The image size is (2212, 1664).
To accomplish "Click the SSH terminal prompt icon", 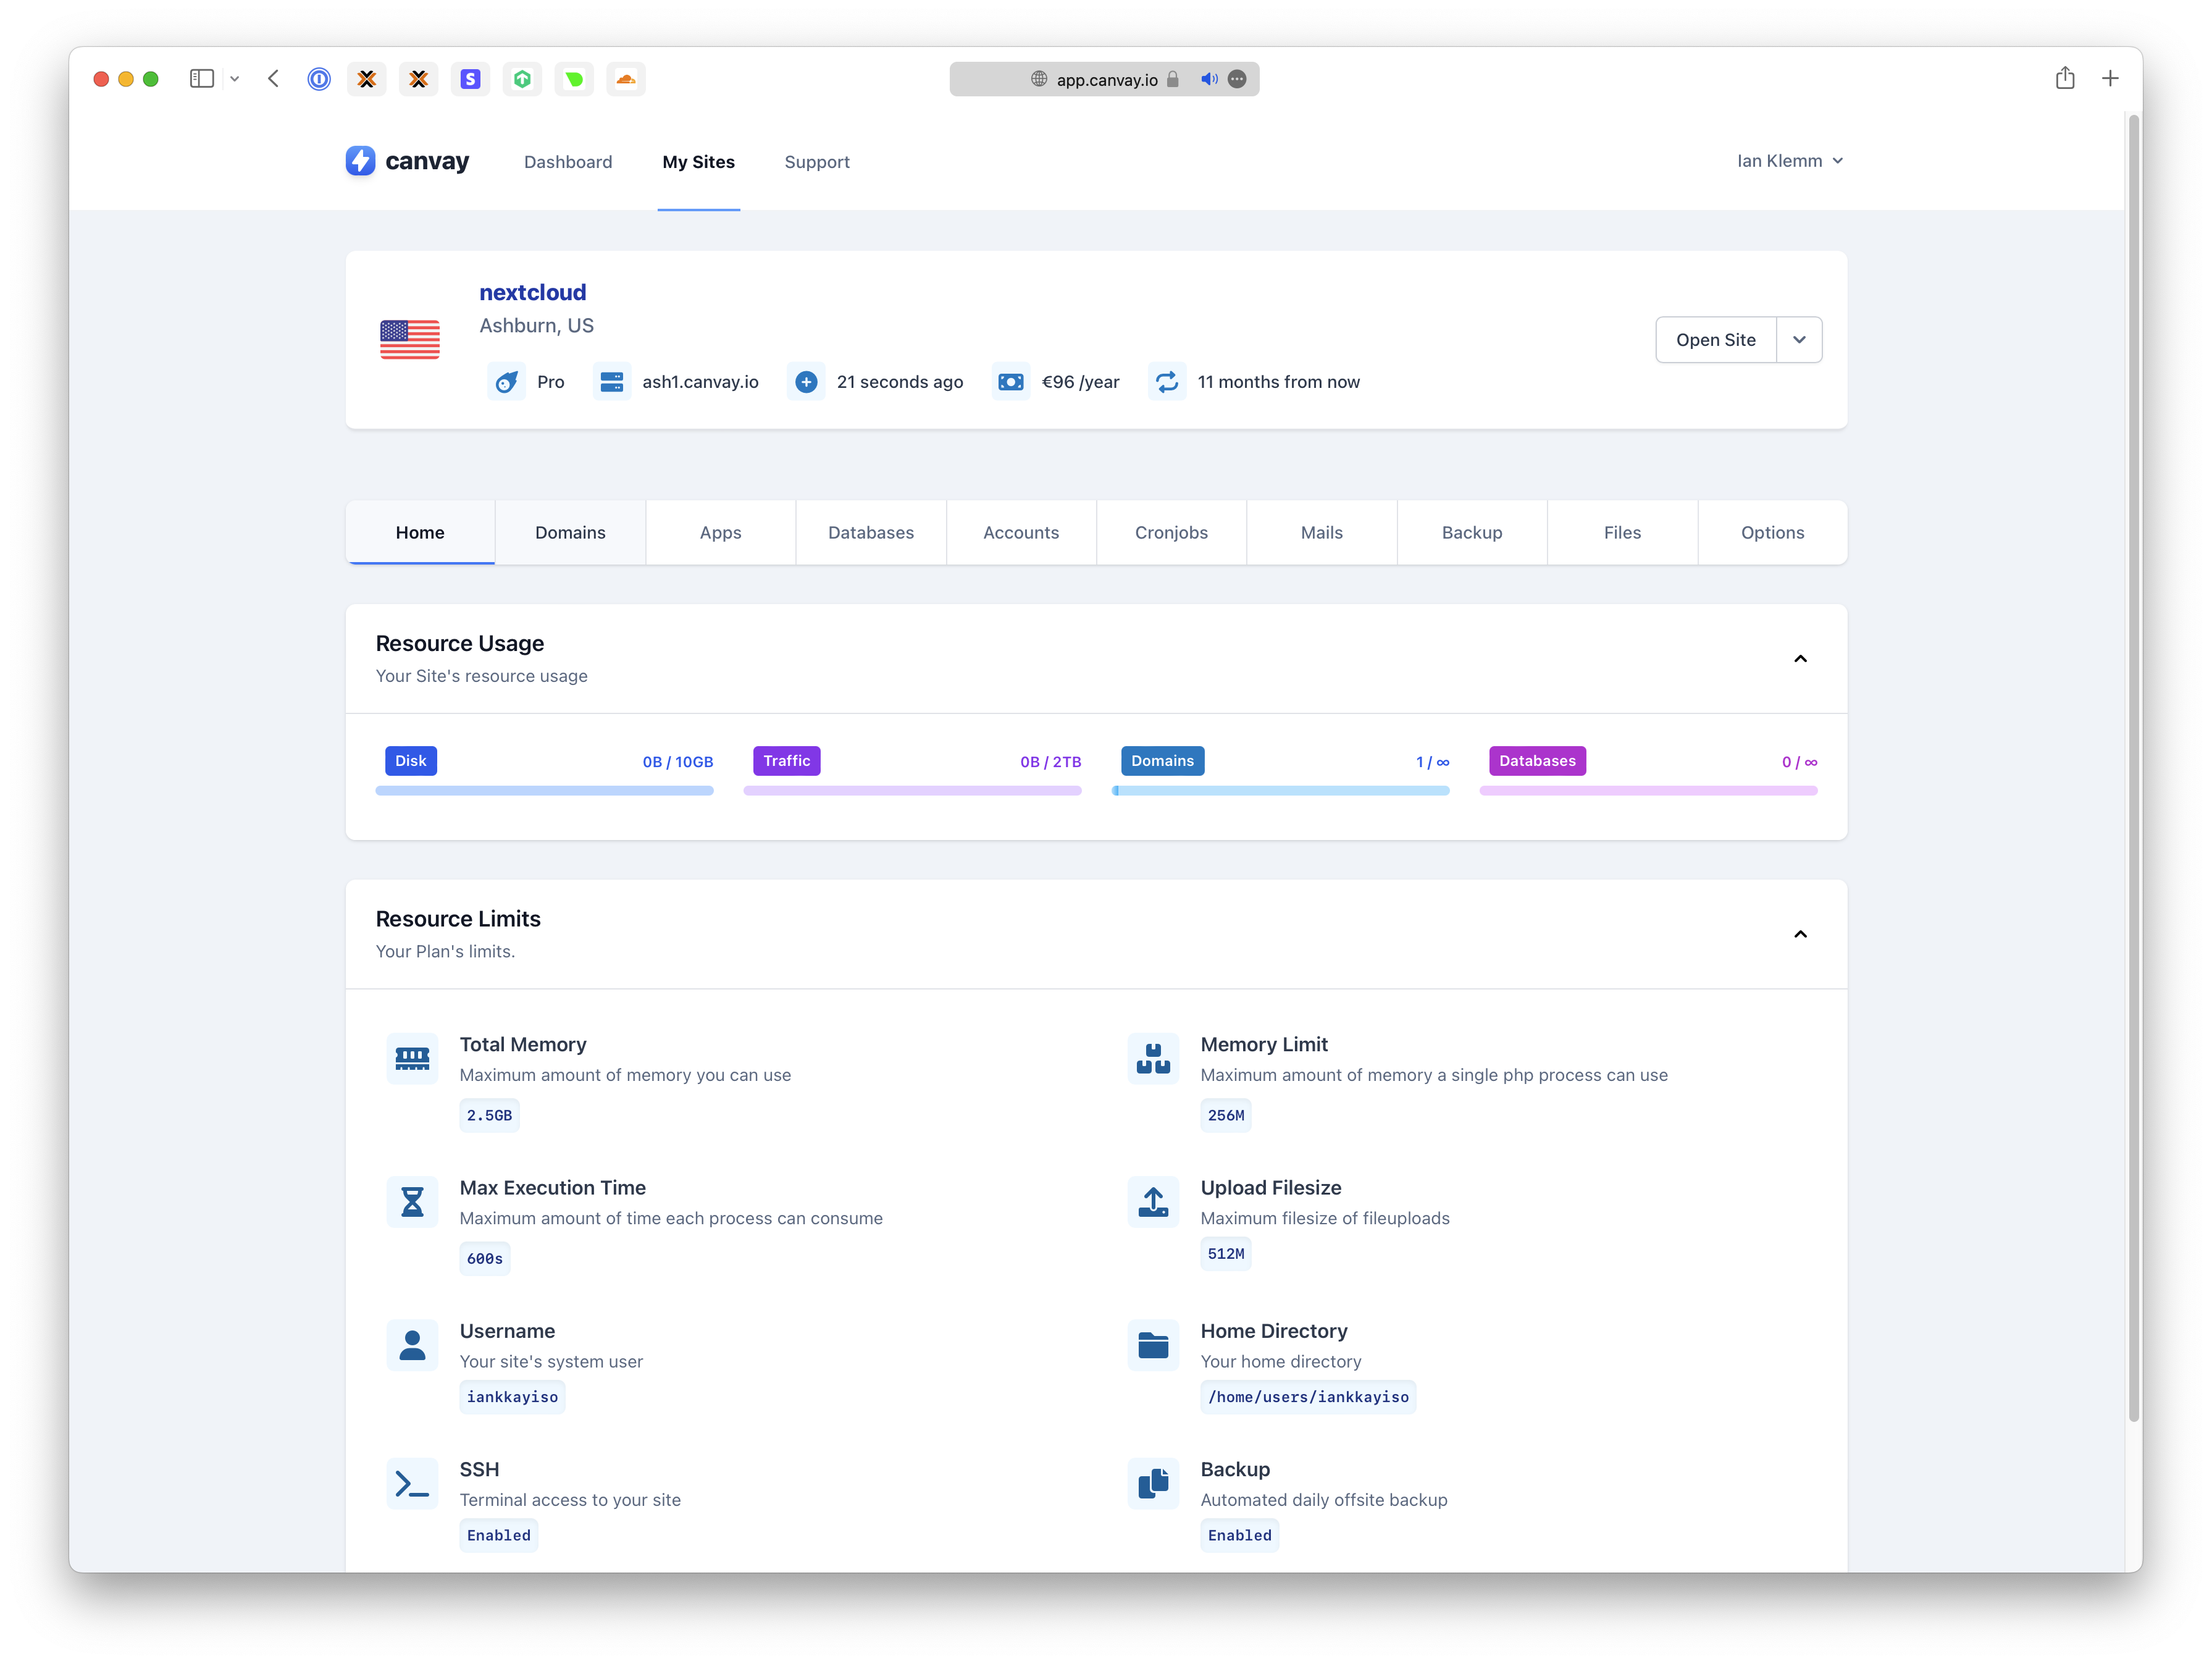I will (412, 1484).
